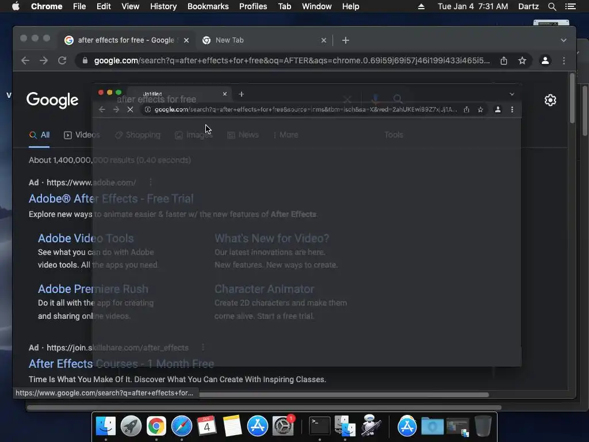Open Trash from the Dock

coord(483,426)
